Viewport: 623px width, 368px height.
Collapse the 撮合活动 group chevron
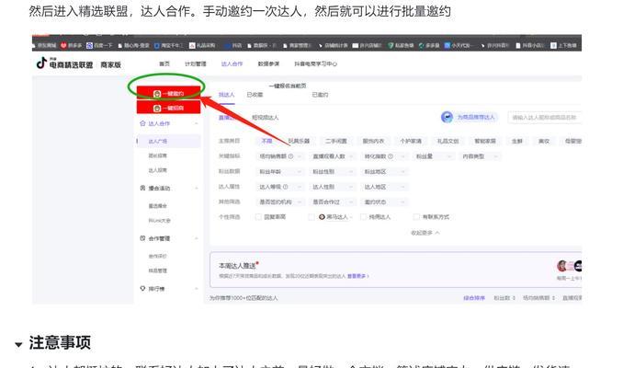click(x=197, y=189)
